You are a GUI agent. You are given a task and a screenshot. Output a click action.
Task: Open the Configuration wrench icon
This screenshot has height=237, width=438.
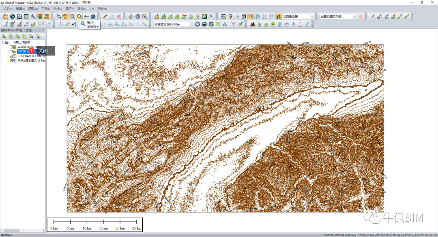tap(33, 16)
